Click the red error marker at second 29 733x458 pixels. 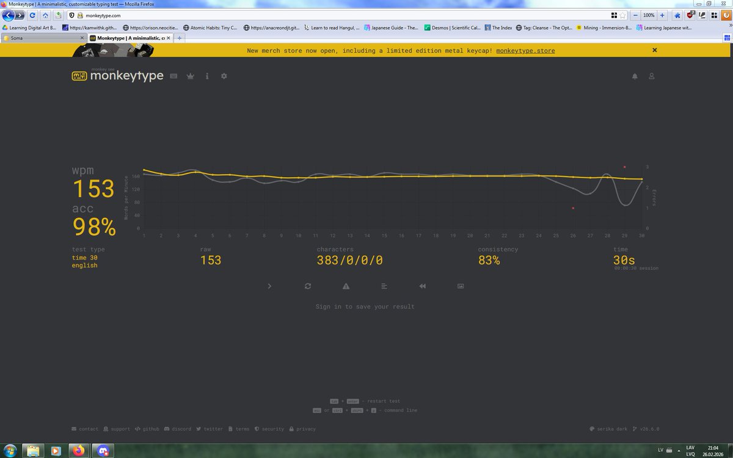[x=624, y=167]
